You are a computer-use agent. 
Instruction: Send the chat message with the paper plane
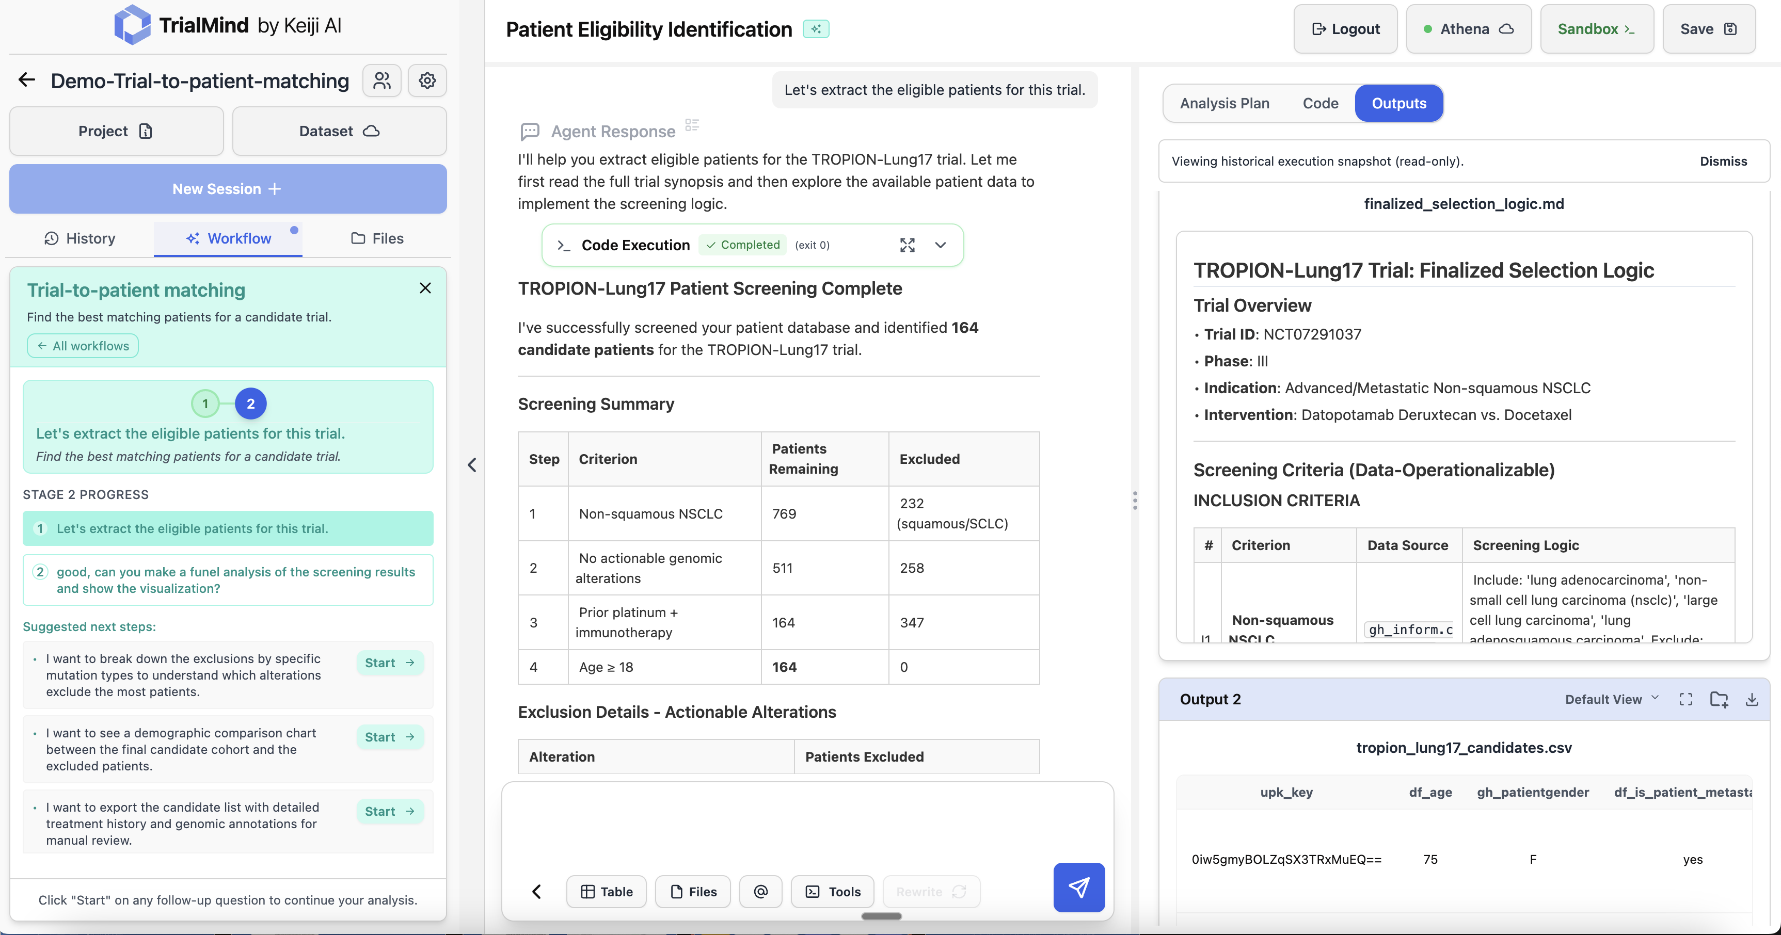1078,888
